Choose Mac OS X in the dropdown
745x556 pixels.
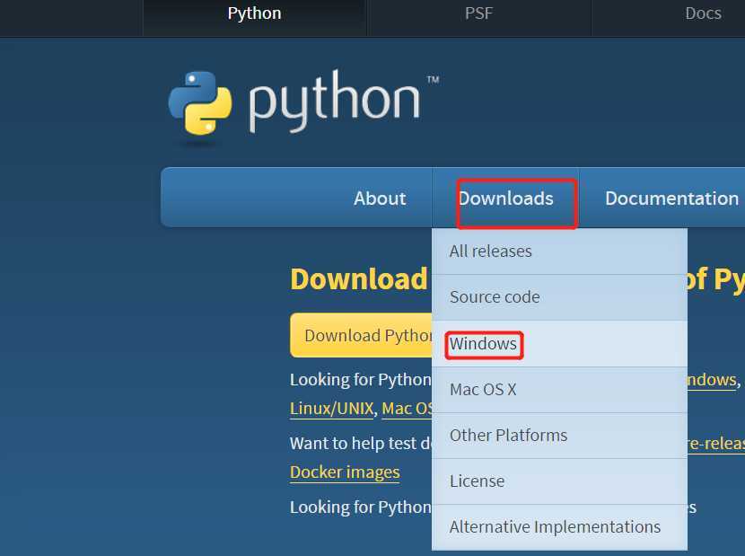(559, 390)
